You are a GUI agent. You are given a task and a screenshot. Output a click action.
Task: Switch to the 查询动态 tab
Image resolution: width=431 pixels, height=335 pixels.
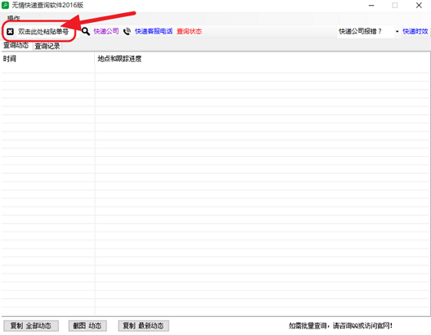[x=16, y=46]
